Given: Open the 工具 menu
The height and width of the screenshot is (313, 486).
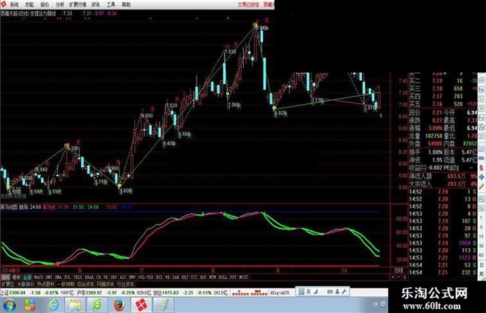Looking at the screenshot, I should point(111,5).
